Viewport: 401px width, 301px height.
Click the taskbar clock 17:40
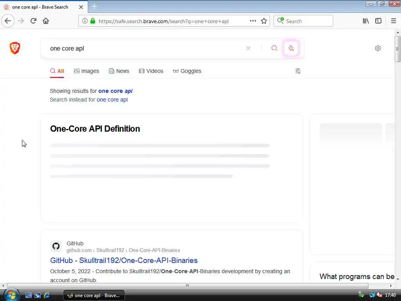(390, 295)
